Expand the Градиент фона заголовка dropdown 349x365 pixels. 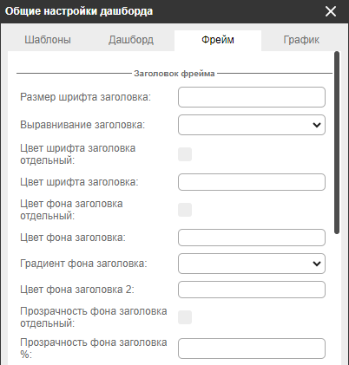pos(252,264)
